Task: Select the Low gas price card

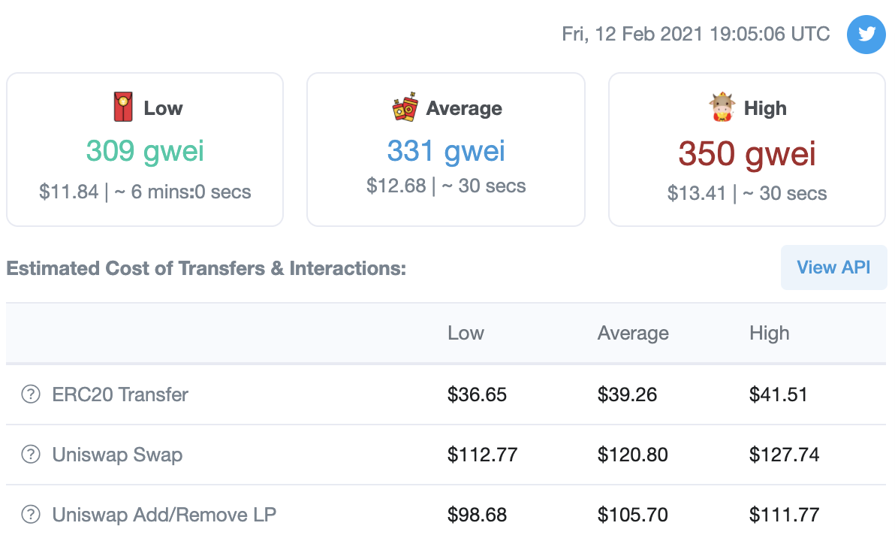Action: point(145,150)
